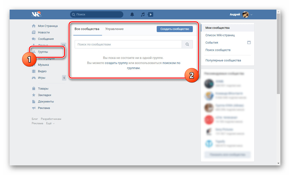
Task: Select События in right menu
Action: (211, 42)
